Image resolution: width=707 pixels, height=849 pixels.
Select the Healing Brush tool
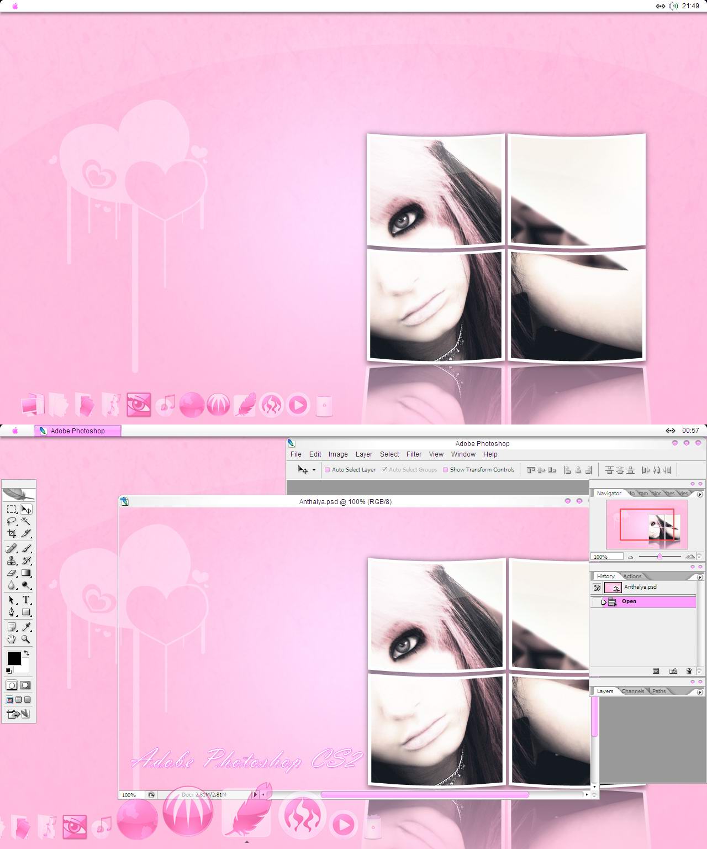tap(12, 548)
